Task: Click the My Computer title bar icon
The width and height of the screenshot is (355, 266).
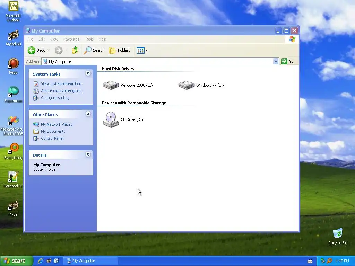Action: [28, 30]
